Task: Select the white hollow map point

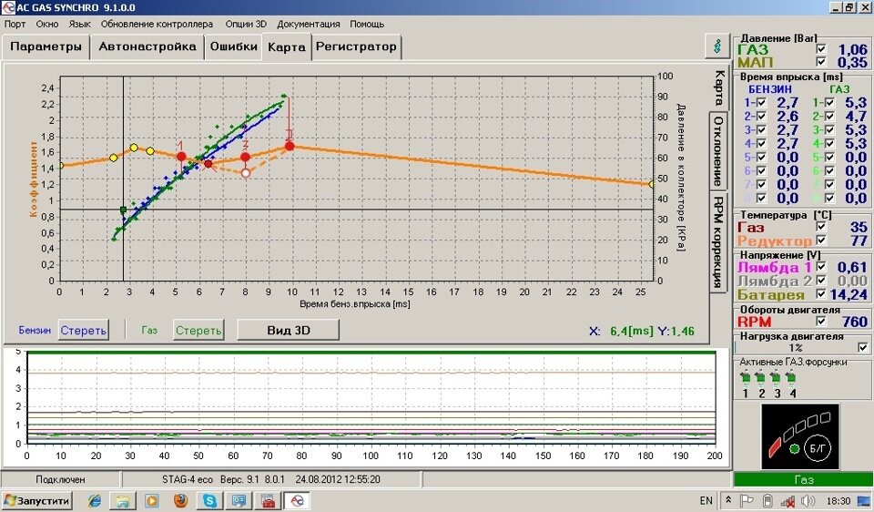Action: (x=245, y=173)
